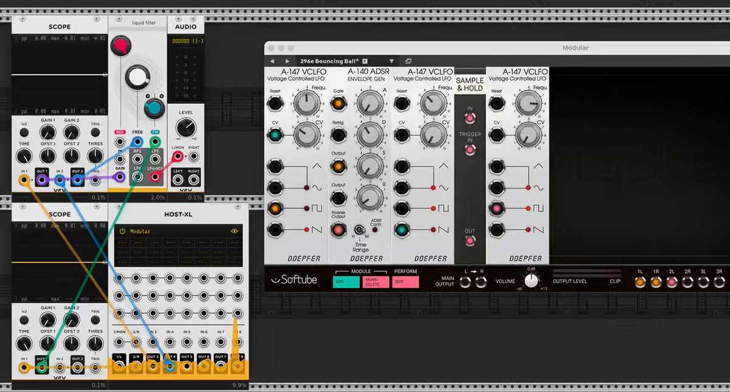
Task: Click the AUDIO module L/MON input jack
Action: click(x=178, y=156)
